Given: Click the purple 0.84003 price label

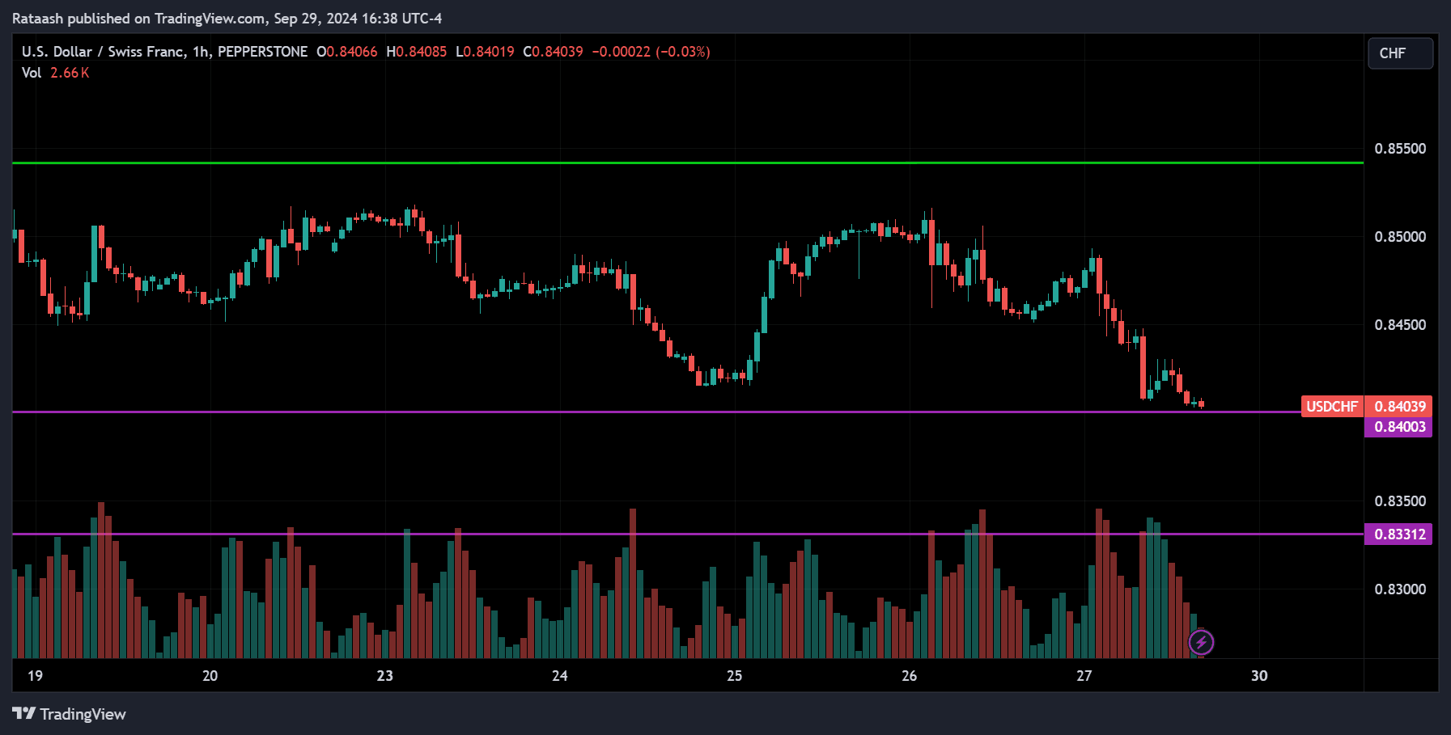Looking at the screenshot, I should (1399, 427).
